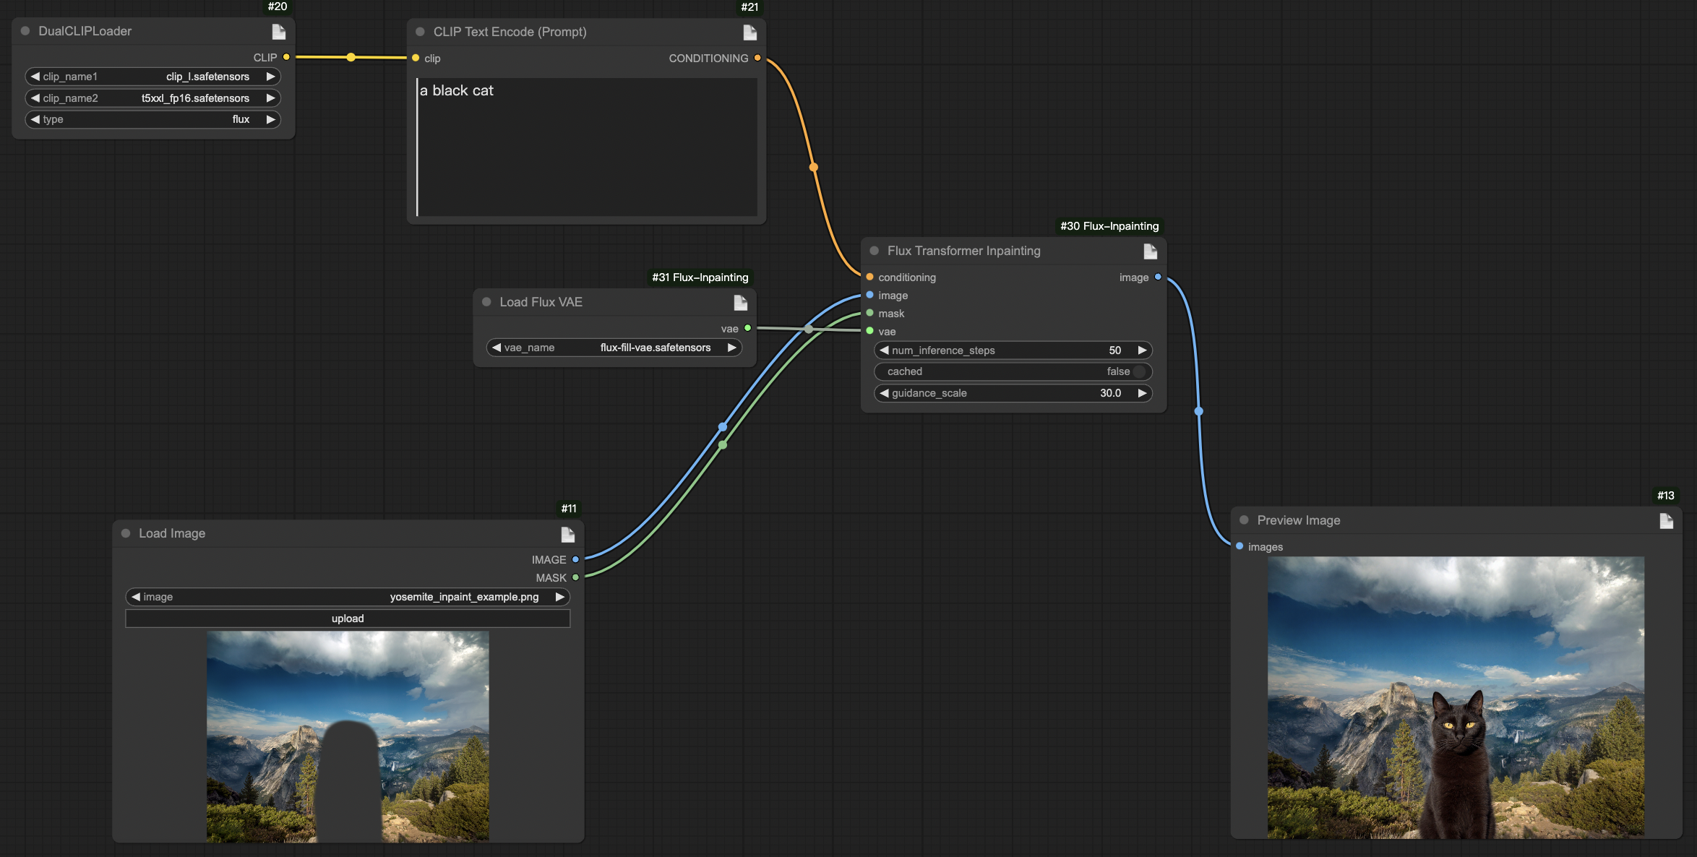Click the document icon on DualCLIPLoader node
The image size is (1697, 857).
pyautogui.click(x=278, y=32)
